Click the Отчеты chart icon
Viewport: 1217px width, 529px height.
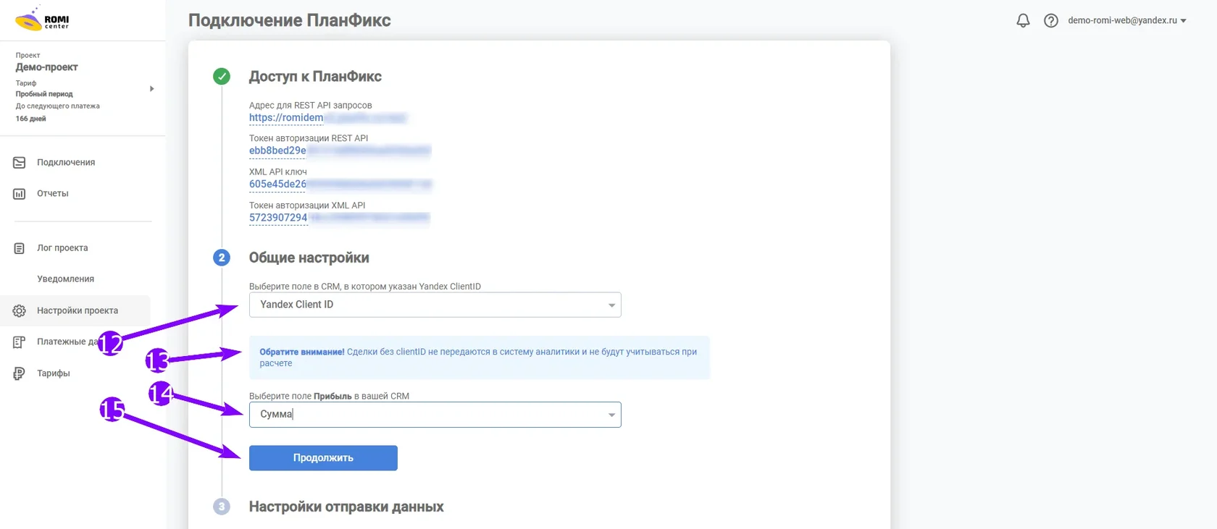point(20,193)
